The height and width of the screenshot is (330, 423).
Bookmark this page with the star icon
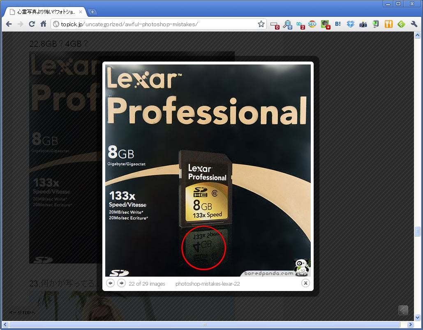pyautogui.click(x=261, y=24)
